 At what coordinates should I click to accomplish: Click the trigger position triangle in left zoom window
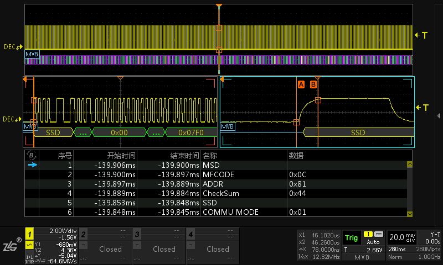[x=120, y=78]
